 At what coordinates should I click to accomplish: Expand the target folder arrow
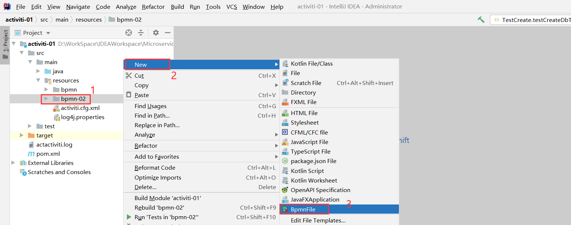pyautogui.click(x=22, y=135)
